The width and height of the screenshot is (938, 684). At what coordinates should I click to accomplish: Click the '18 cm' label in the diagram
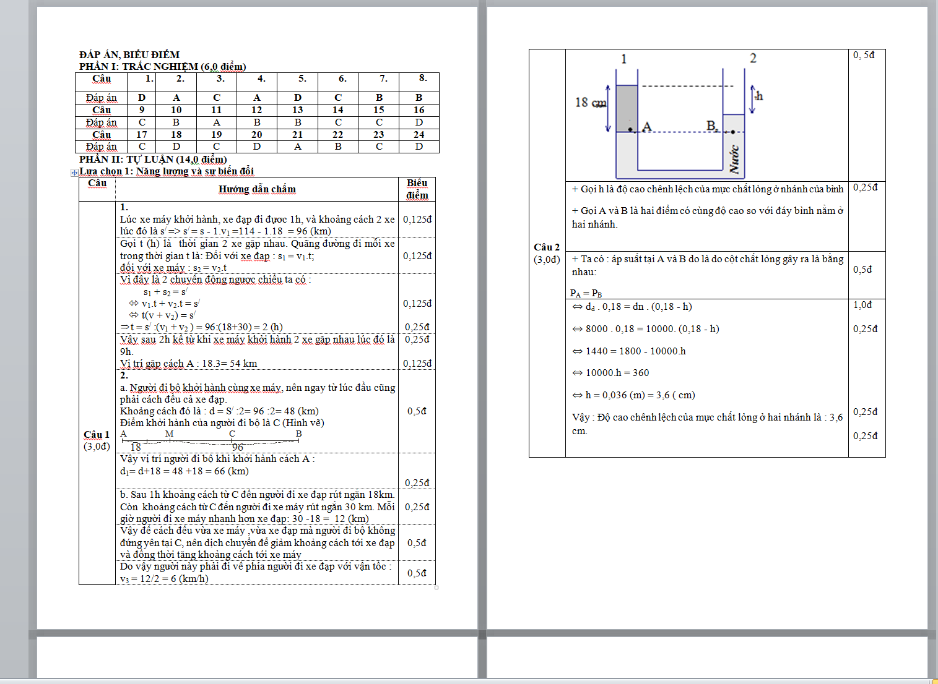[x=590, y=103]
